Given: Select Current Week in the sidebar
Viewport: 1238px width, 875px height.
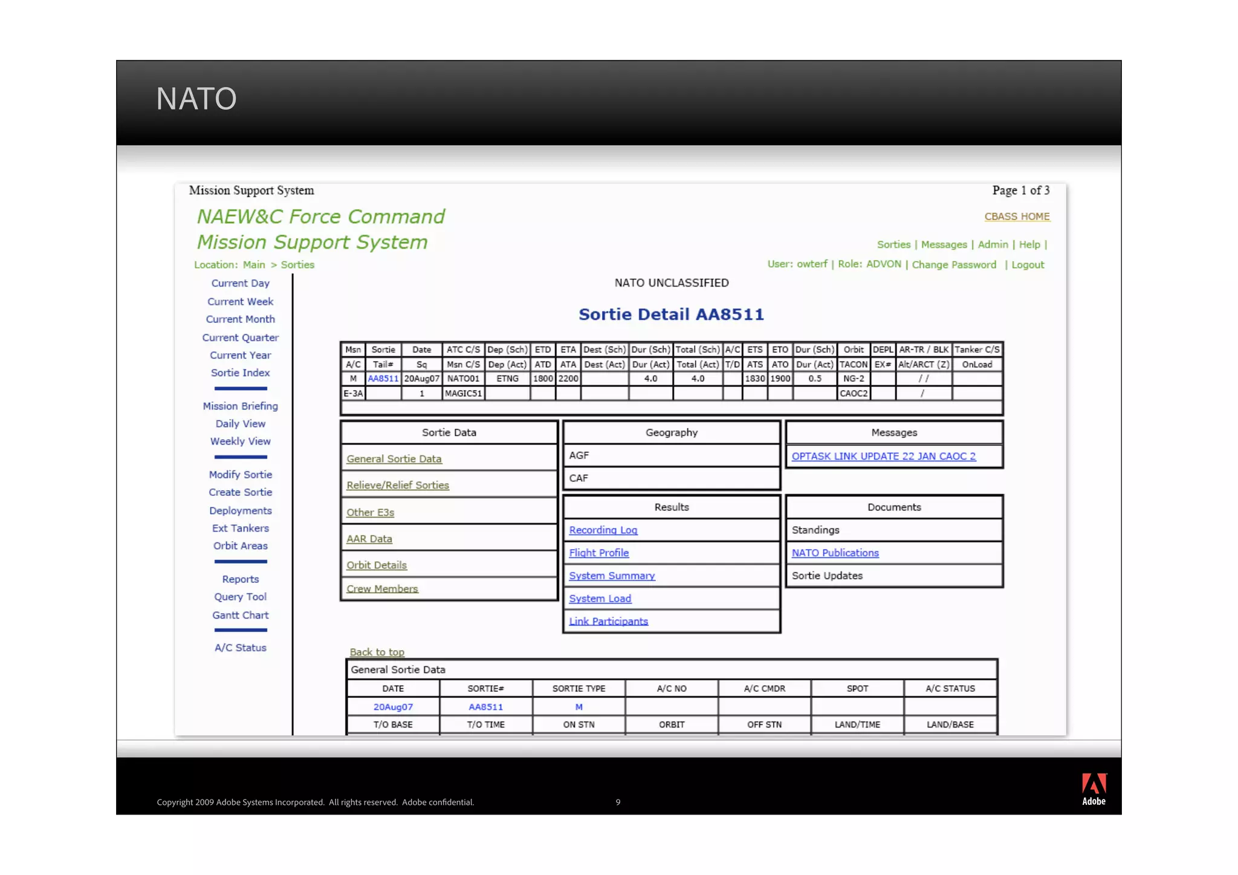Looking at the screenshot, I should click(x=240, y=301).
